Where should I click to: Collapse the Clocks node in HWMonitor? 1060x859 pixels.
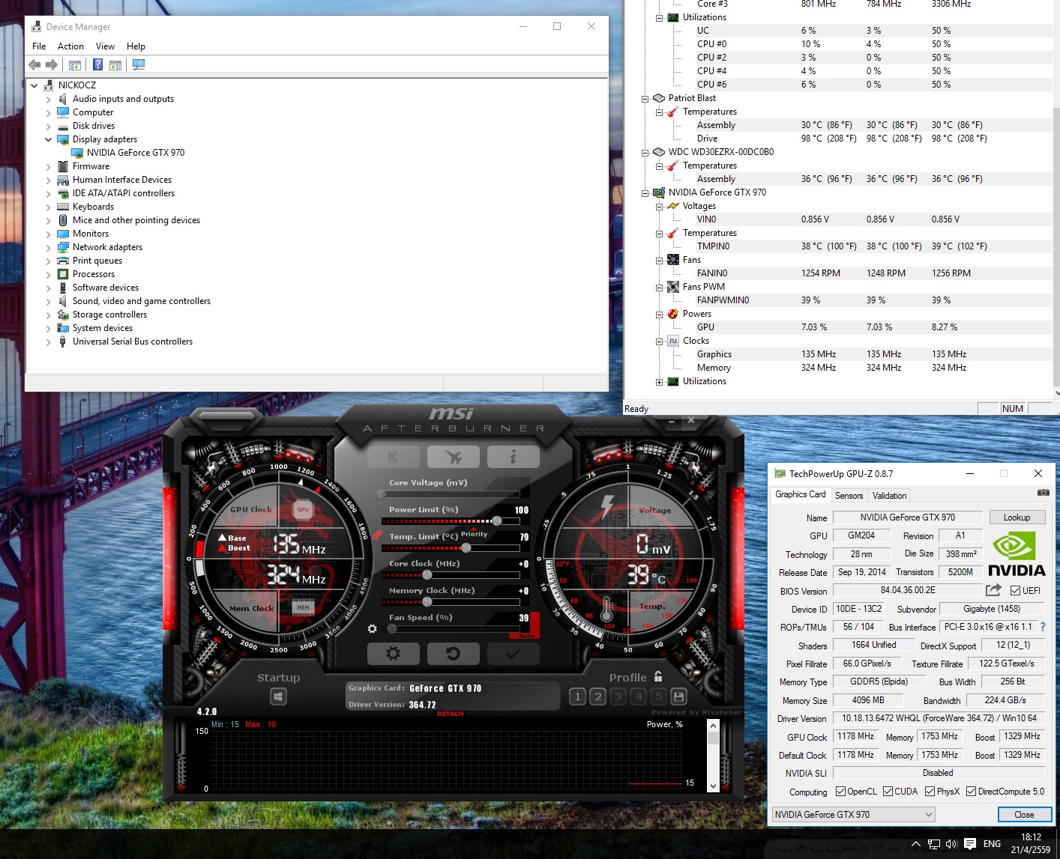point(659,342)
